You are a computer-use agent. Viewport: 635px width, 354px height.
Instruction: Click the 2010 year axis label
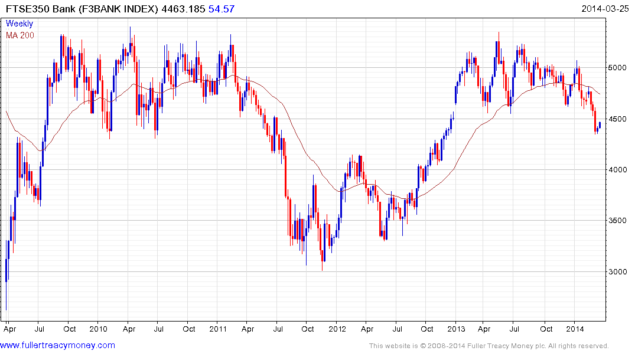pyautogui.click(x=99, y=329)
